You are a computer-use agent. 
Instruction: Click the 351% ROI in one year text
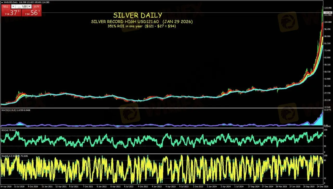[125, 26]
